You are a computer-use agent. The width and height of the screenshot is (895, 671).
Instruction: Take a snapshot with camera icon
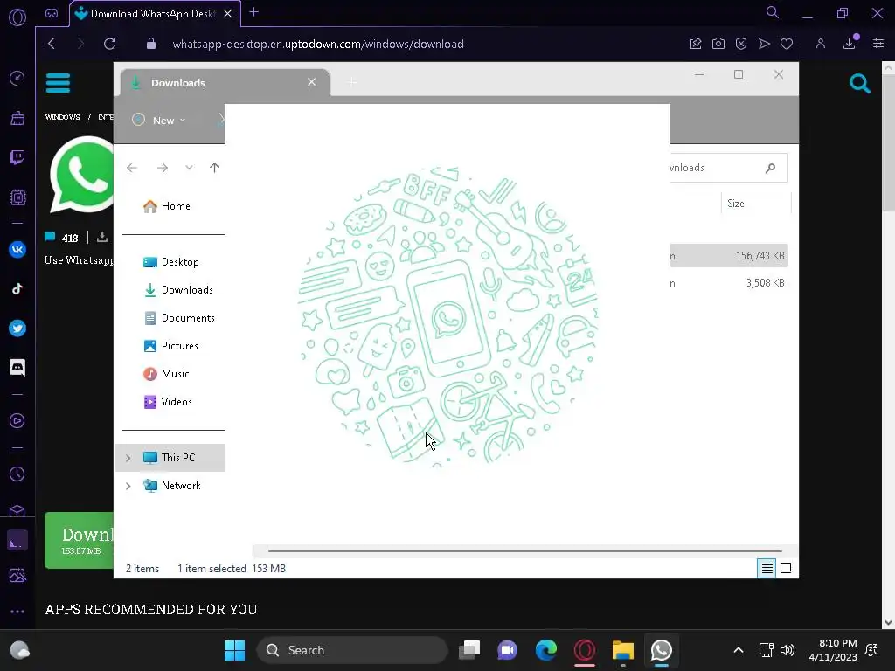click(x=718, y=44)
